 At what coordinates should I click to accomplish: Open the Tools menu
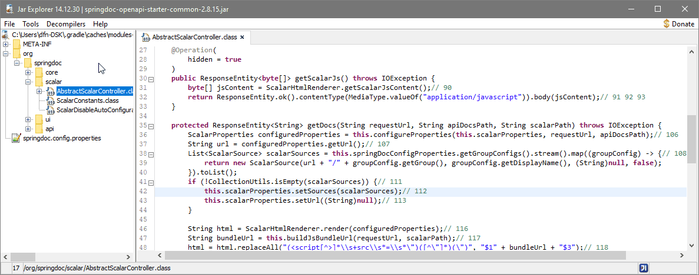click(31, 24)
